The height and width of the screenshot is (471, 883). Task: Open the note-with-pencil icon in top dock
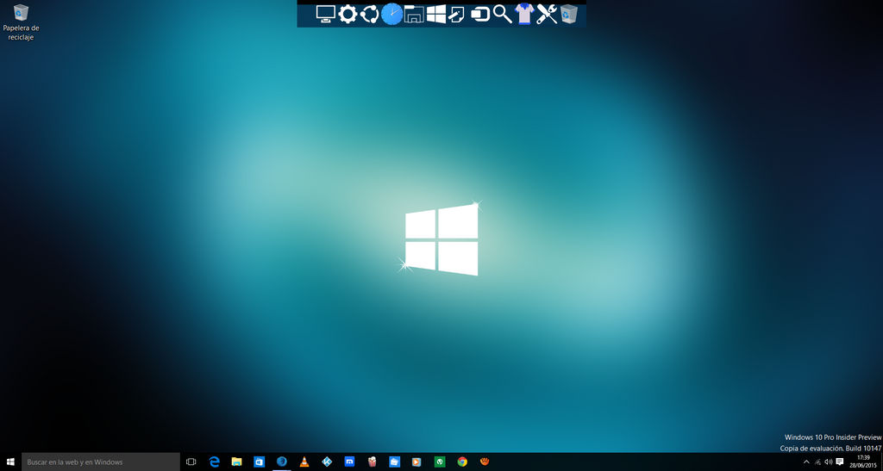pyautogui.click(x=457, y=14)
